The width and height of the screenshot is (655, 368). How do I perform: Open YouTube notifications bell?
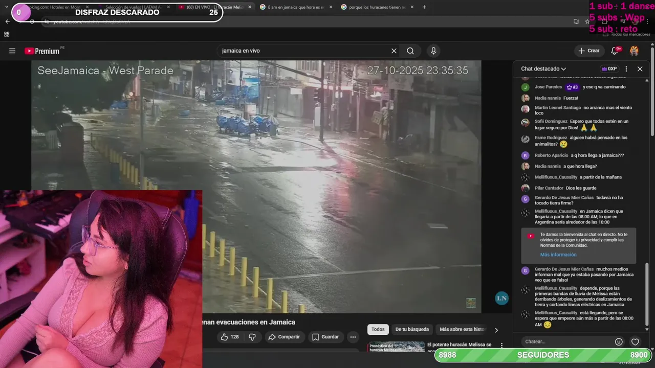tap(616, 50)
